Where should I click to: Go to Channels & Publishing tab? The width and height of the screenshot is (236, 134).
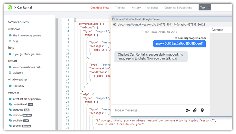coord(178,8)
